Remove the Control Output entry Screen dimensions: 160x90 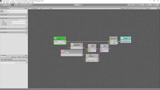point(27,22)
